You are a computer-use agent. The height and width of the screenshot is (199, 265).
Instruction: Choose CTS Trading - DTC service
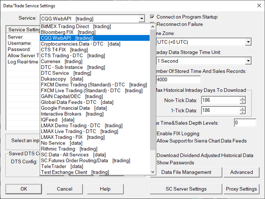(95, 56)
